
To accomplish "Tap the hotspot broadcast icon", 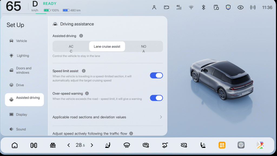I will pyautogui.click(x=253, y=7).
